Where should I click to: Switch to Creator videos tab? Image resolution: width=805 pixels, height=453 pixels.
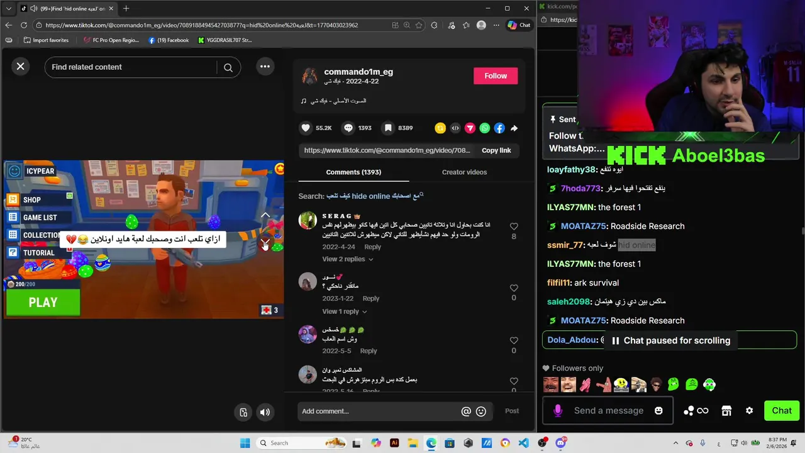(x=464, y=172)
